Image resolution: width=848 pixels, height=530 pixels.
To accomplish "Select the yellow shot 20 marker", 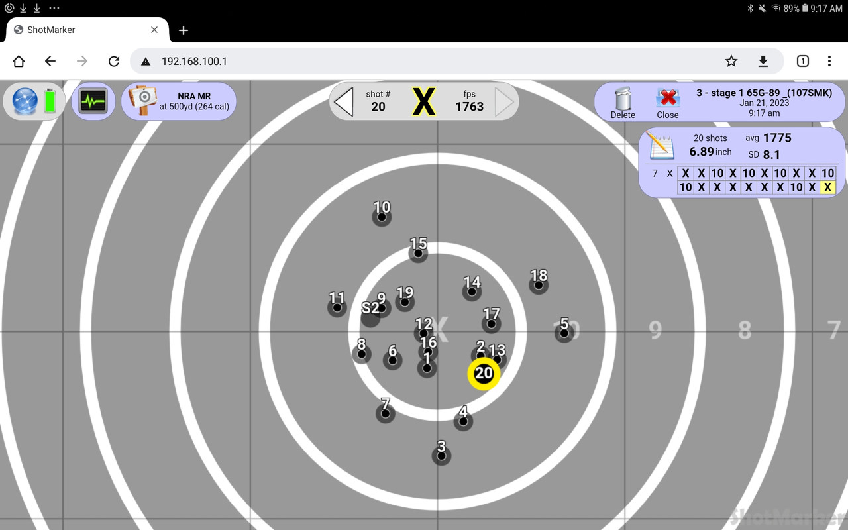I will (x=483, y=373).
